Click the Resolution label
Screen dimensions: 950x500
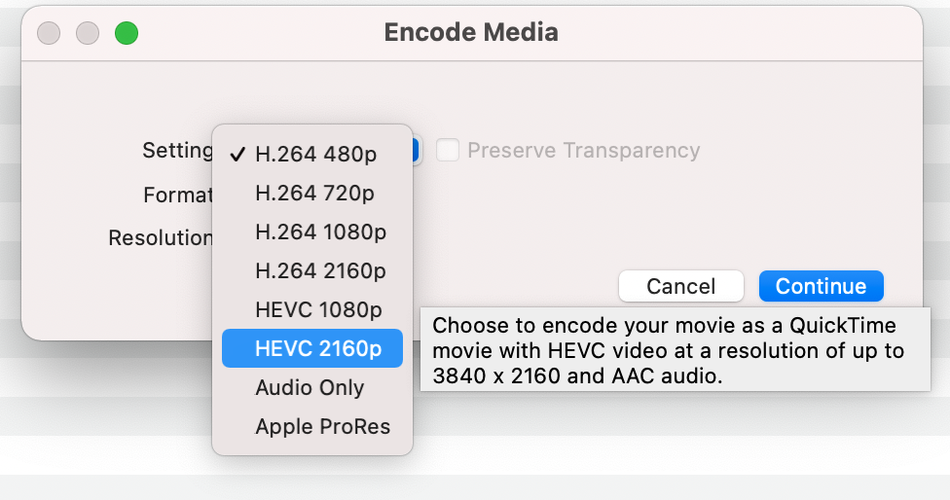(161, 237)
